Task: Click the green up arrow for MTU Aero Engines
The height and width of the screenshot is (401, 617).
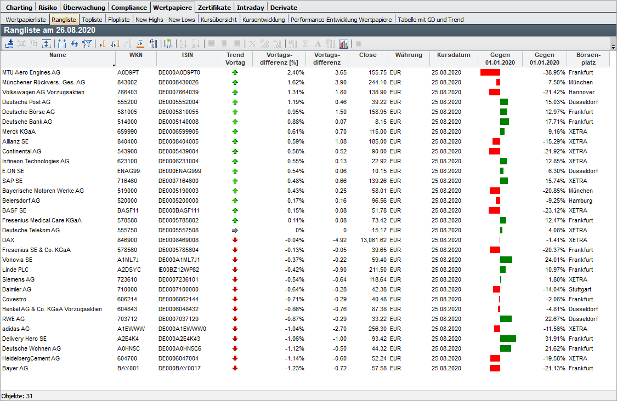Action: (x=235, y=72)
